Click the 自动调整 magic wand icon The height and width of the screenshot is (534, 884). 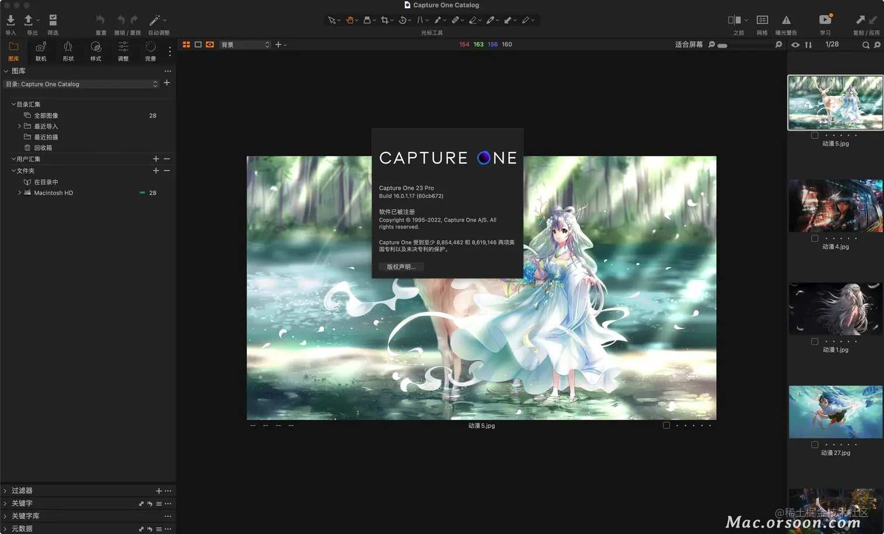(x=155, y=20)
